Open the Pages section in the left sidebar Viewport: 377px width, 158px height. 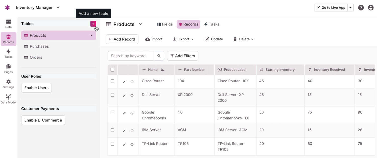(8, 68)
